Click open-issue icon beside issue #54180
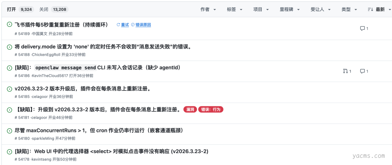Viewport: 392px width, 165px height. click(x=9, y=131)
